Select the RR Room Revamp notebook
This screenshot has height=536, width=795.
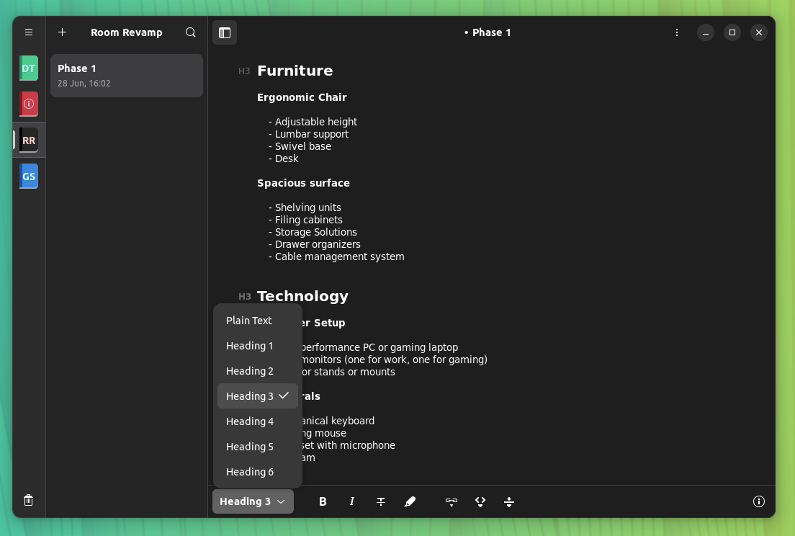29,140
